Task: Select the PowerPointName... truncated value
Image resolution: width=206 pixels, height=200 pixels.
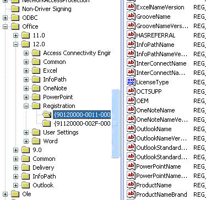Action: pyautogui.click(x=161, y=176)
